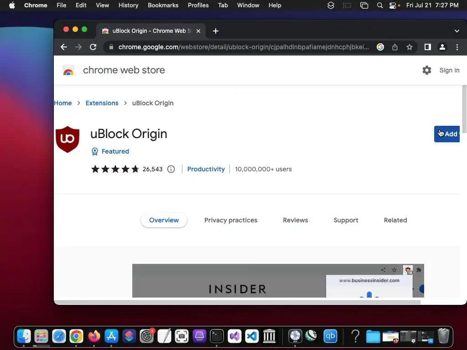Open a new tab
Viewport: 467px width, 350px height.
[216, 31]
